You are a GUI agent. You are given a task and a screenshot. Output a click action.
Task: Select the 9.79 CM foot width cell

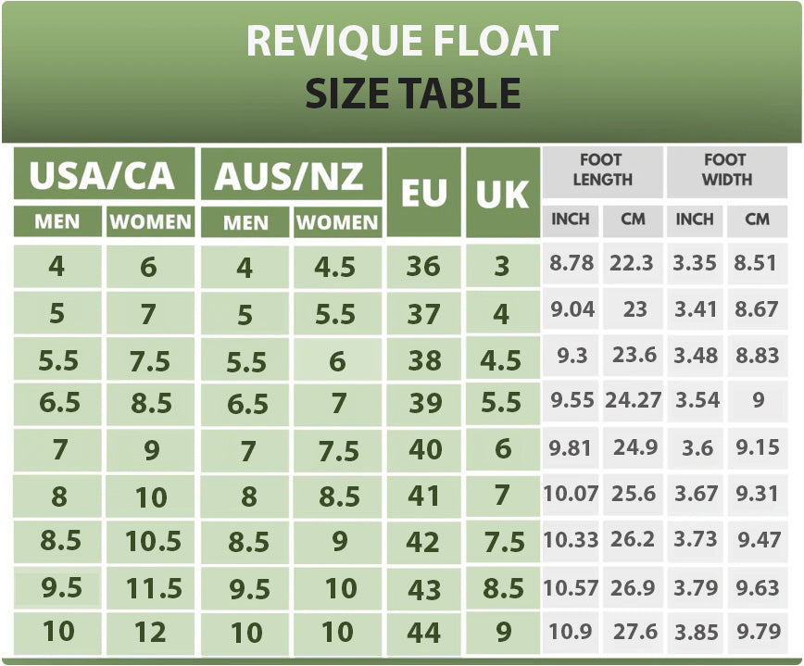757,632
